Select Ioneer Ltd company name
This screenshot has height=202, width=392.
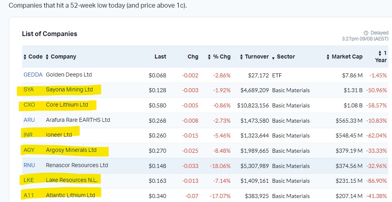(x=59, y=135)
